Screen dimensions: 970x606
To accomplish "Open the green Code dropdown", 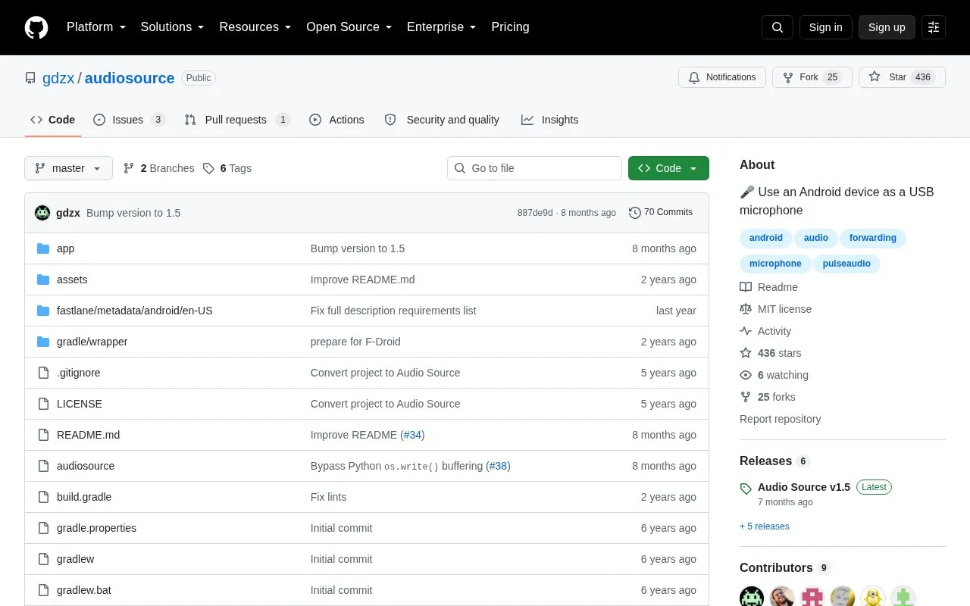I will pos(668,168).
